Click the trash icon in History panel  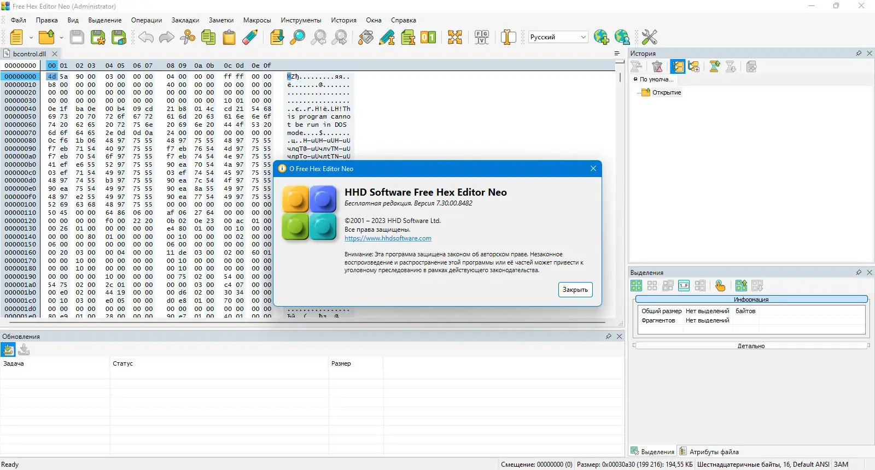point(657,67)
